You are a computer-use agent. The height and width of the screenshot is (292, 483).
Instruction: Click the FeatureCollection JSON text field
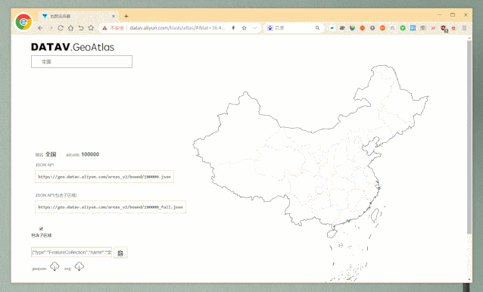[x=71, y=253]
